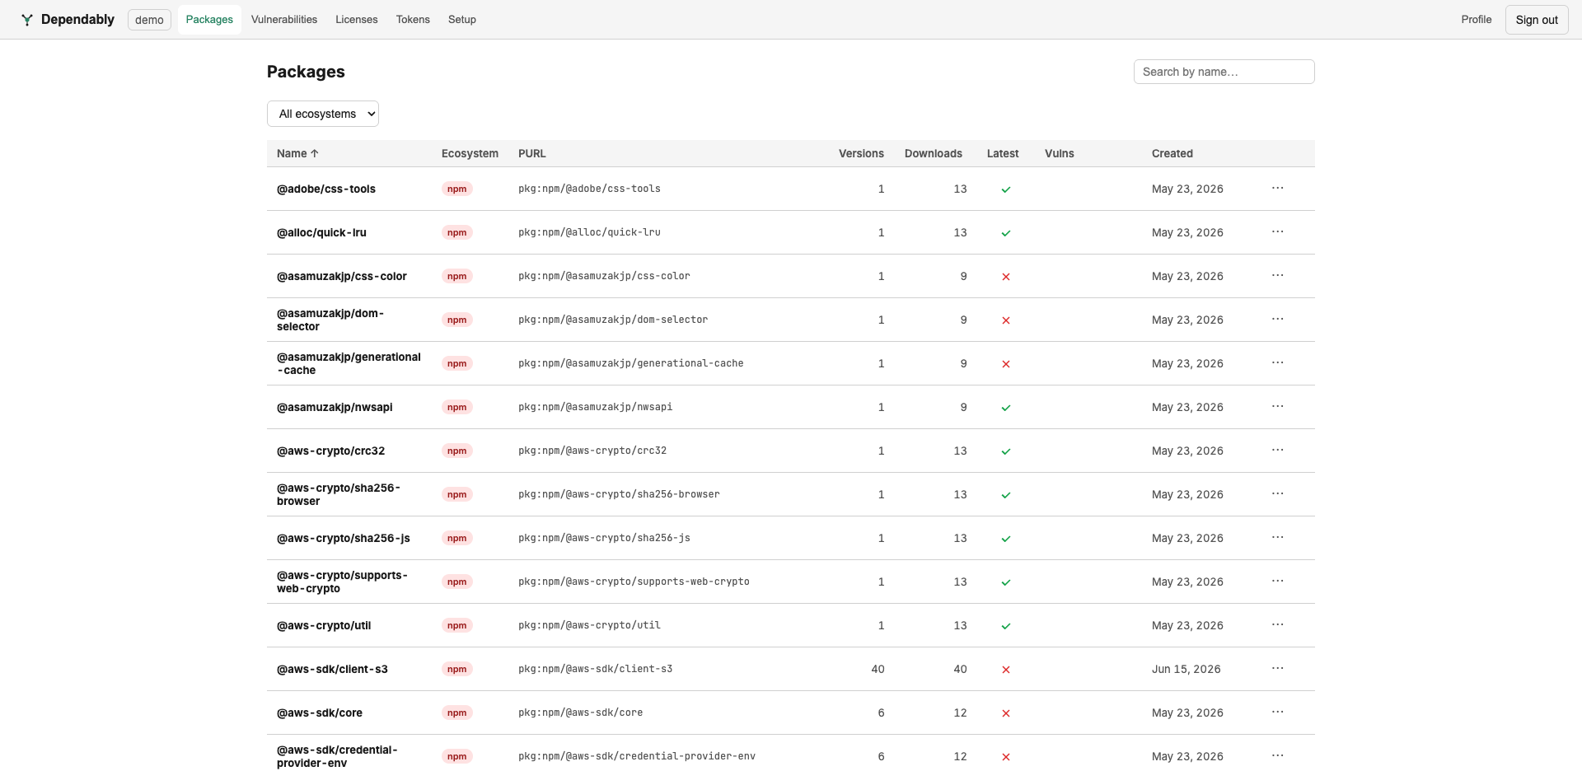Image resolution: width=1582 pixels, height=771 pixels.
Task: Click the red X icon for @aws-sdk/core
Action: click(1005, 713)
